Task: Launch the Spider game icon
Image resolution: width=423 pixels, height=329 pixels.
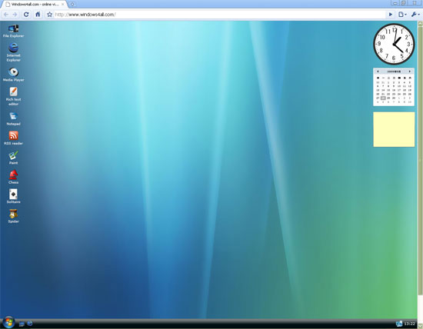Action: coord(14,216)
